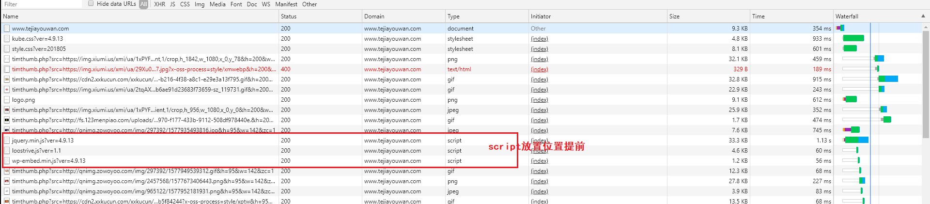
Task: Filter requests by Media
Action: [x=217, y=4]
